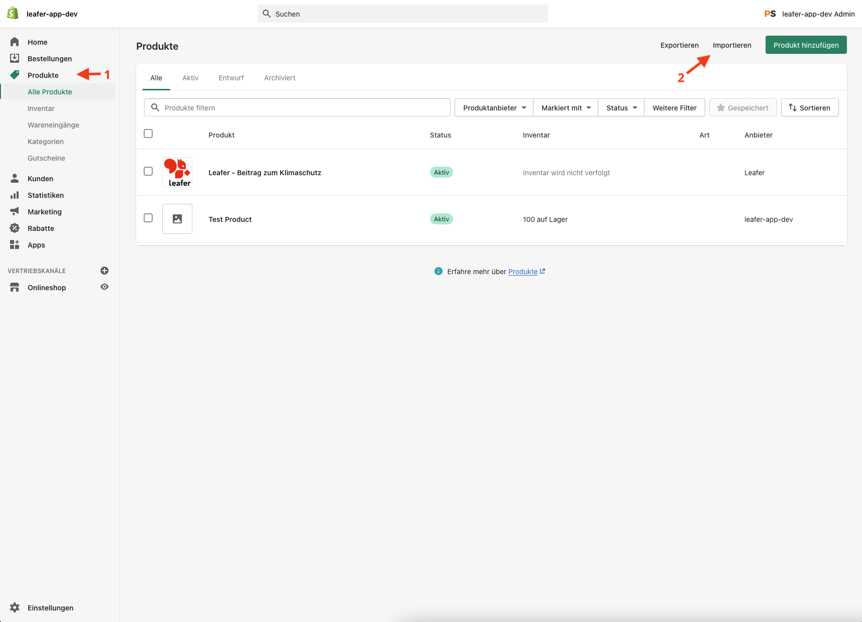This screenshot has width=862, height=622.
Task: Open the Status filter dropdown
Action: (620, 107)
